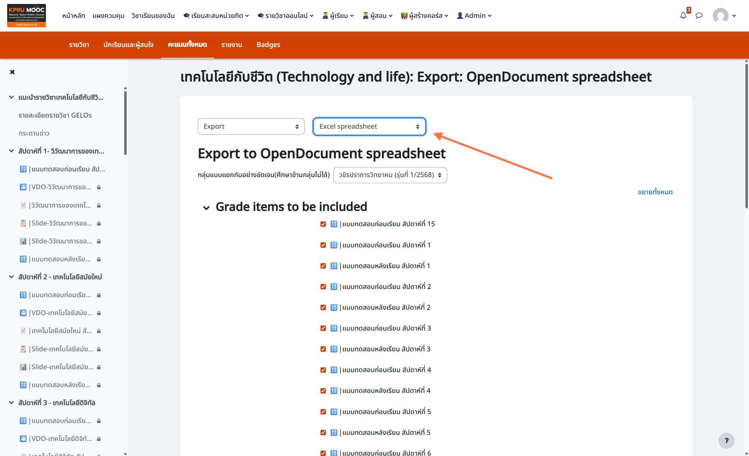Open the messages speech bubble icon
Viewport: 749px width, 456px height.
(x=699, y=15)
